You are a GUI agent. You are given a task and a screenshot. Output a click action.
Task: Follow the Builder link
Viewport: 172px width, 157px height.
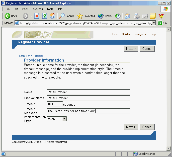point(126,34)
